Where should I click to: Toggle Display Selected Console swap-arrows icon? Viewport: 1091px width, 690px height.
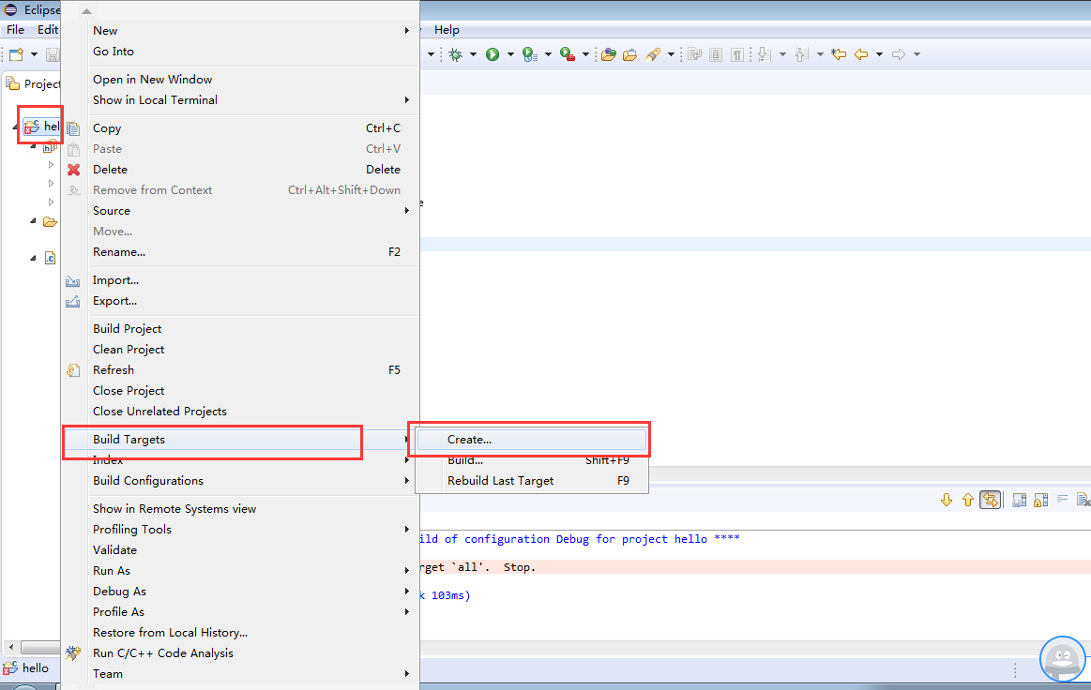991,499
